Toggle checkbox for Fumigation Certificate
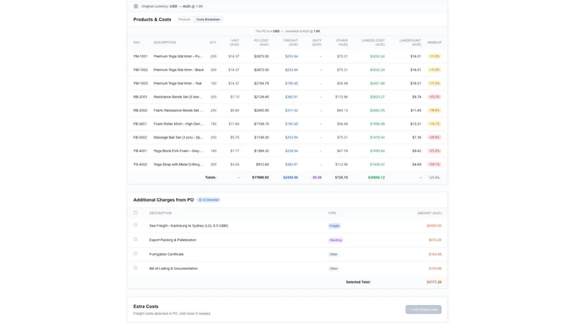Image resolution: width=575 pixels, height=323 pixels. point(135,254)
